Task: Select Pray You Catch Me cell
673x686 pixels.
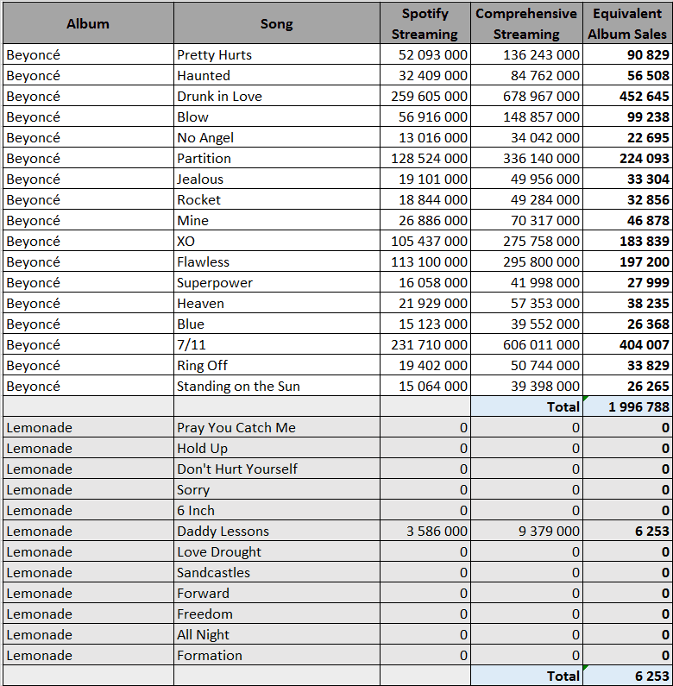Action: [277, 427]
